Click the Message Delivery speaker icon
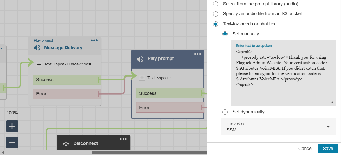Screen dimensions: 341x155 pos(37,48)
